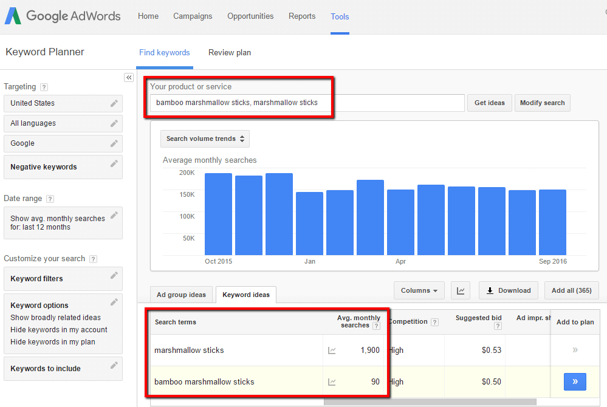Open Customize your search help icon
The height and width of the screenshot is (407, 607).
pyautogui.click(x=93, y=259)
